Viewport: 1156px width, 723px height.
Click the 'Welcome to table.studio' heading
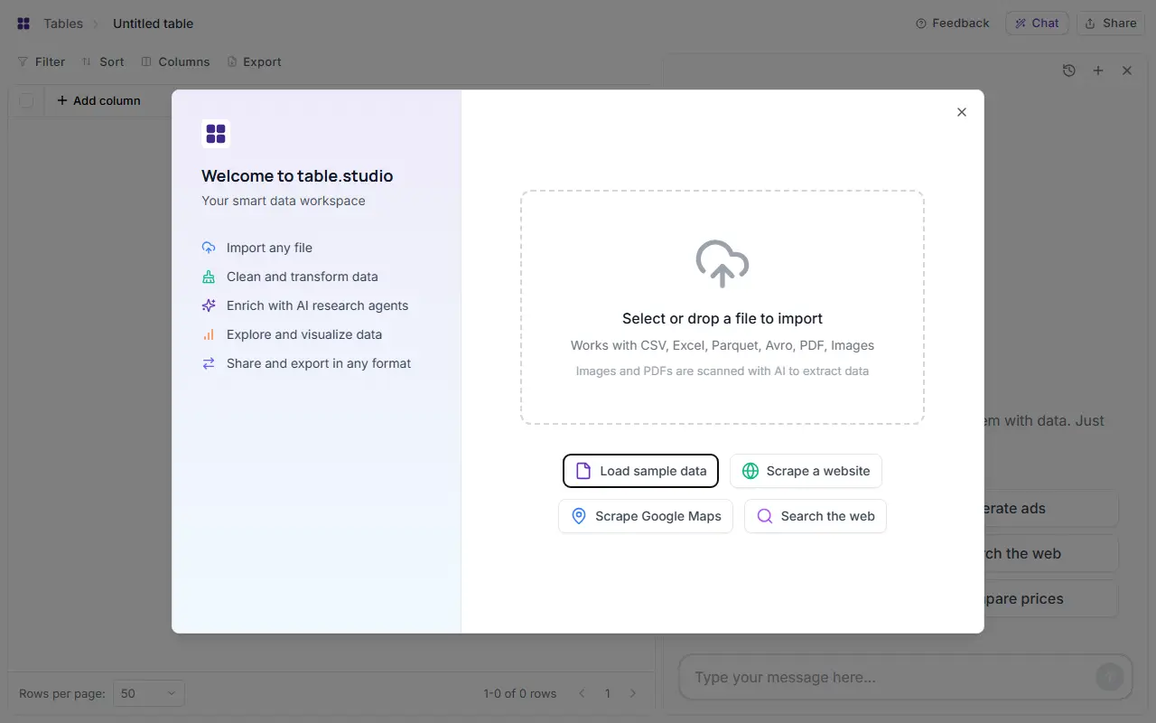tap(297, 176)
